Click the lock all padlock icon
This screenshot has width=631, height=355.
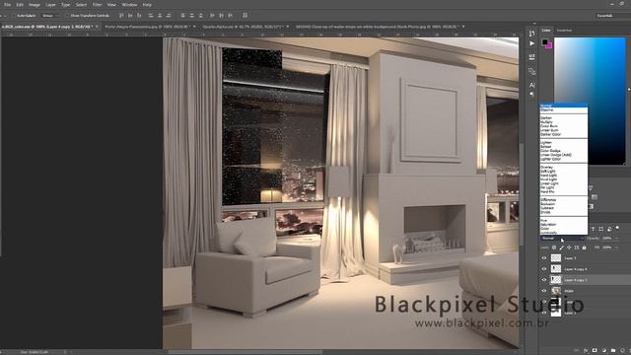pos(584,248)
